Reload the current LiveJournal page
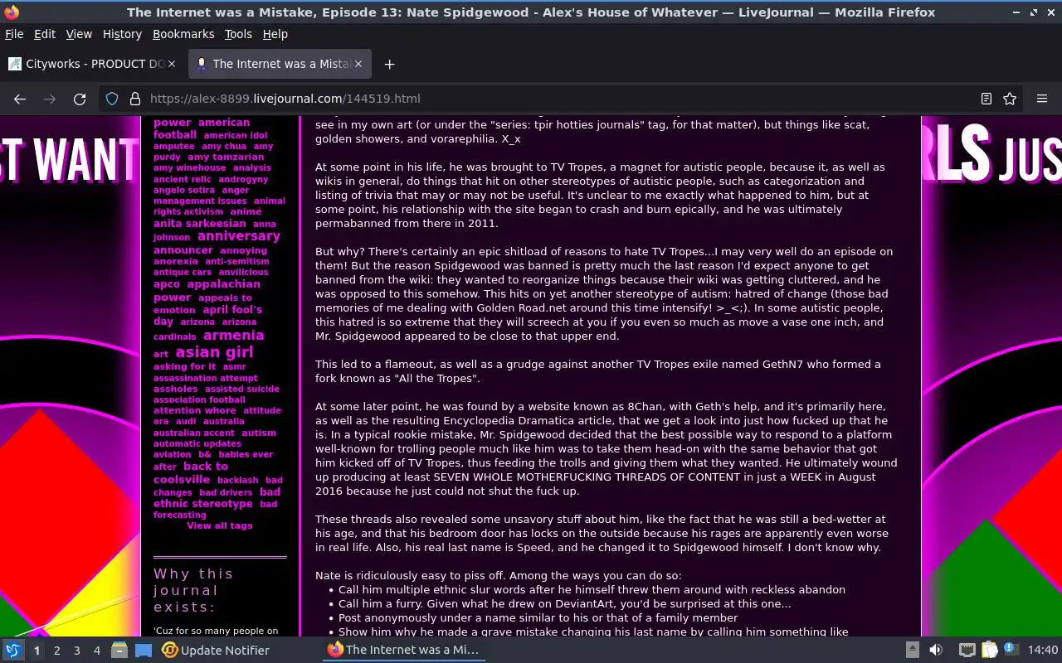This screenshot has height=663, width=1062. pyautogui.click(x=80, y=99)
